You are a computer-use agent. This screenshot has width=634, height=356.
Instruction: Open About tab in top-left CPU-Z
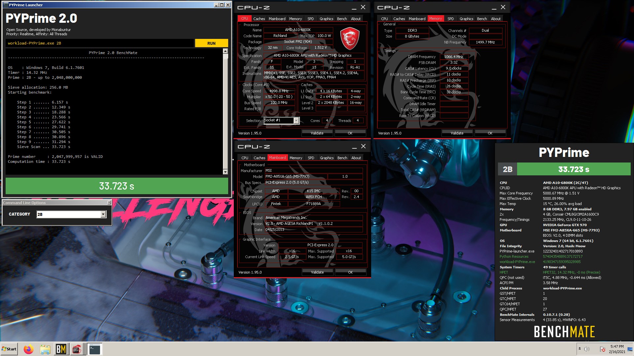pyautogui.click(x=356, y=19)
